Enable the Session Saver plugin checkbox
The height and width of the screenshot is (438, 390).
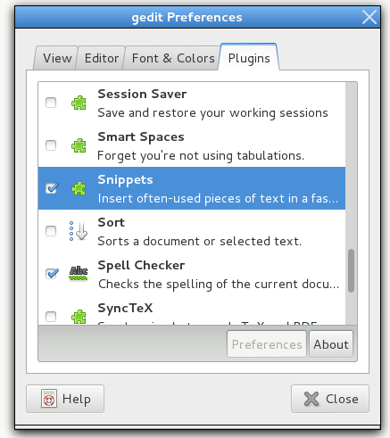click(x=51, y=103)
